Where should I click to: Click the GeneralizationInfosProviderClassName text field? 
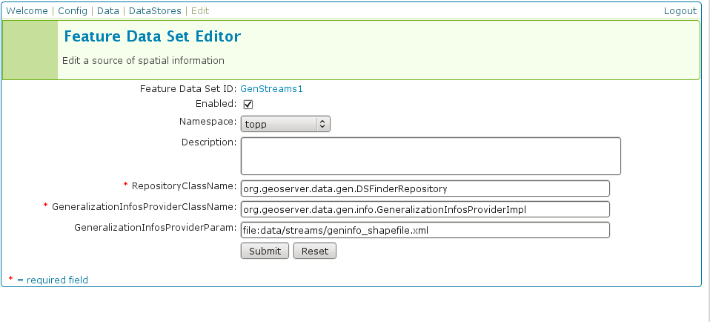pyautogui.click(x=425, y=209)
